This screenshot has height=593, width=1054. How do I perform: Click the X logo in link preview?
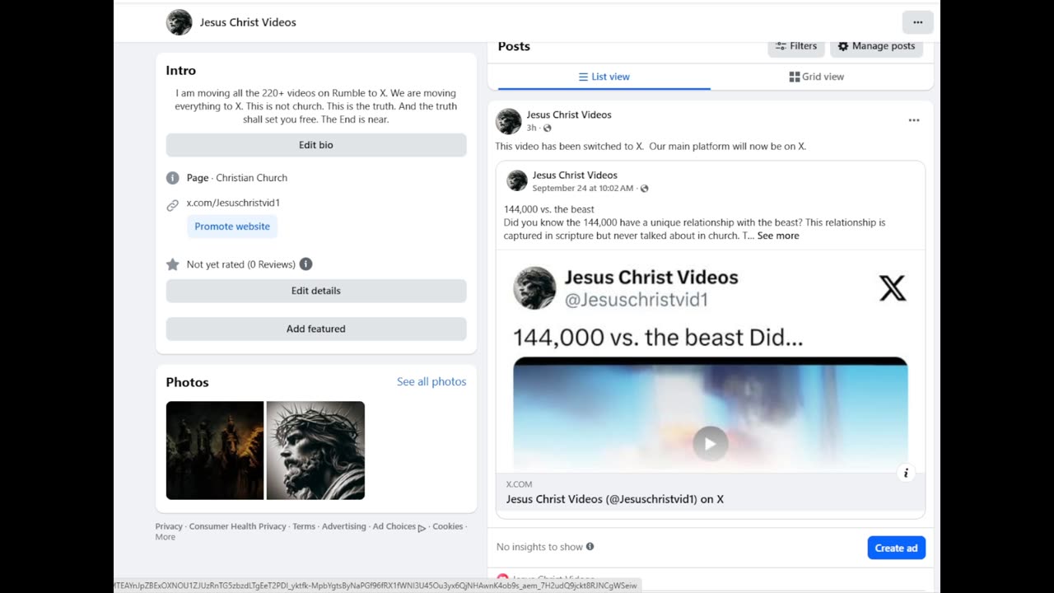893,288
